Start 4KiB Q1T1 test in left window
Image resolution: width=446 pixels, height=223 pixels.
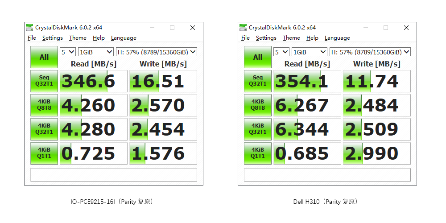point(44,153)
